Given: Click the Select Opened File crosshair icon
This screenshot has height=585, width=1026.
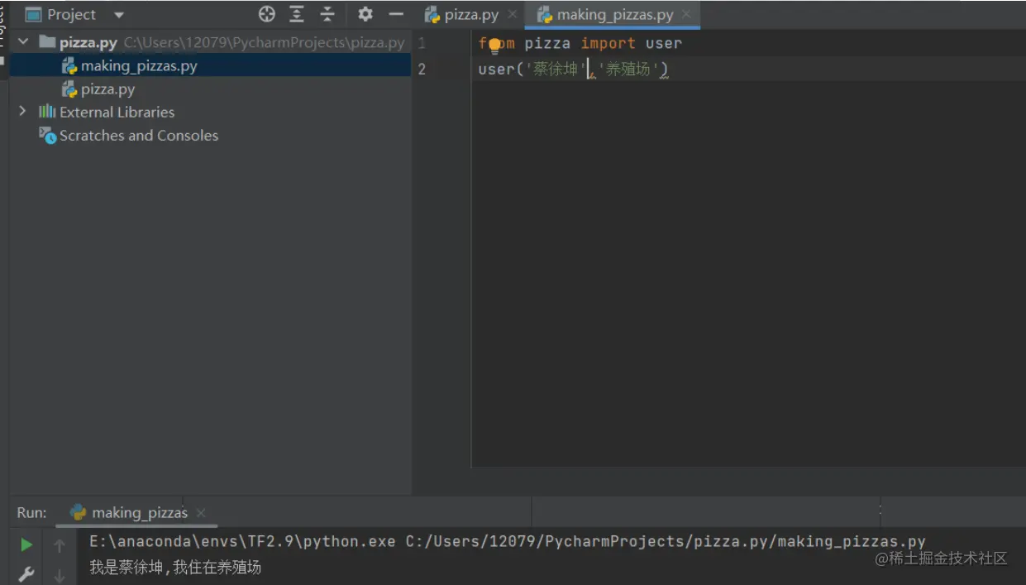Looking at the screenshot, I should tap(266, 14).
